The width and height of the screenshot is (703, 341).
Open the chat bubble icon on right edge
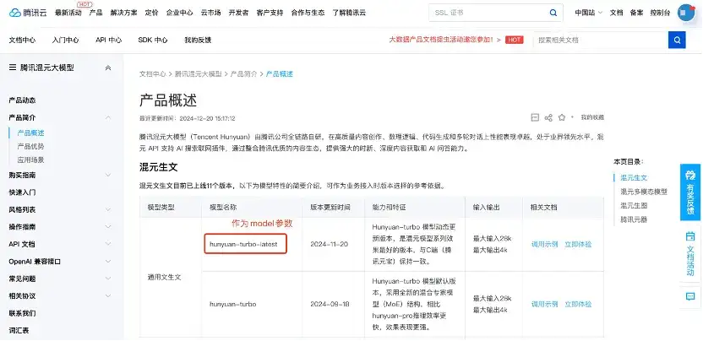690,296
